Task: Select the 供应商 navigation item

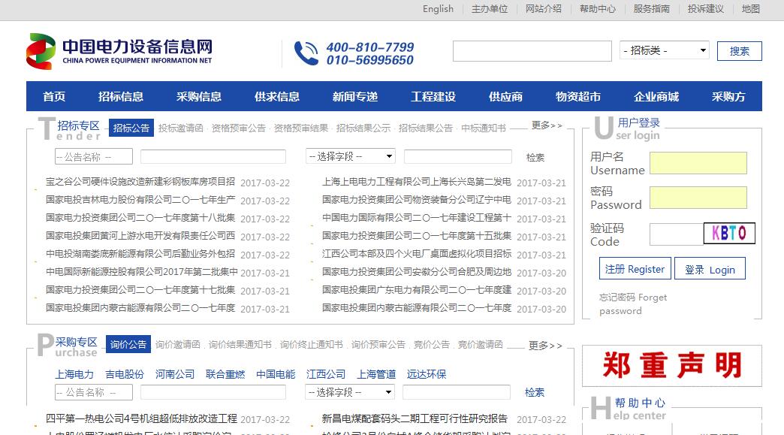Action: point(505,97)
